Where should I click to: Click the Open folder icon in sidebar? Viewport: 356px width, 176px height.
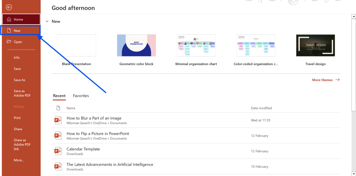tap(9, 42)
